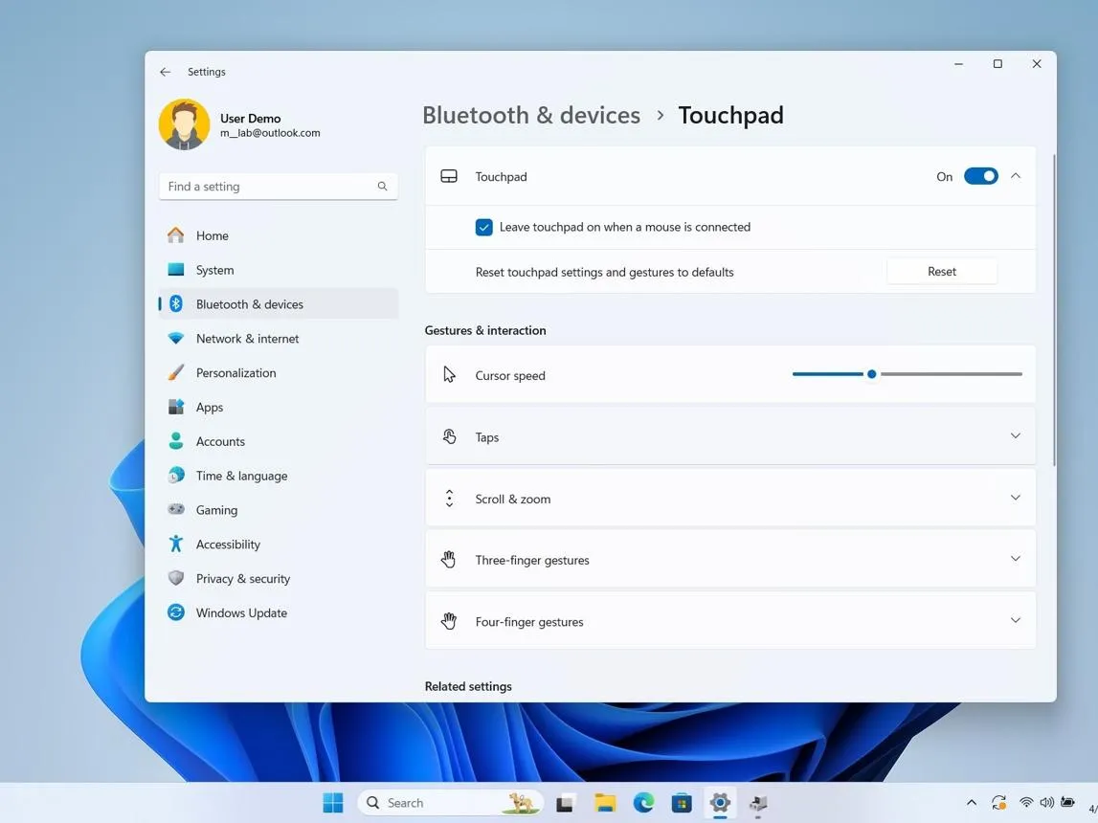Open File Explorer from the taskbar
Image resolution: width=1098 pixels, height=823 pixels.
coord(605,803)
